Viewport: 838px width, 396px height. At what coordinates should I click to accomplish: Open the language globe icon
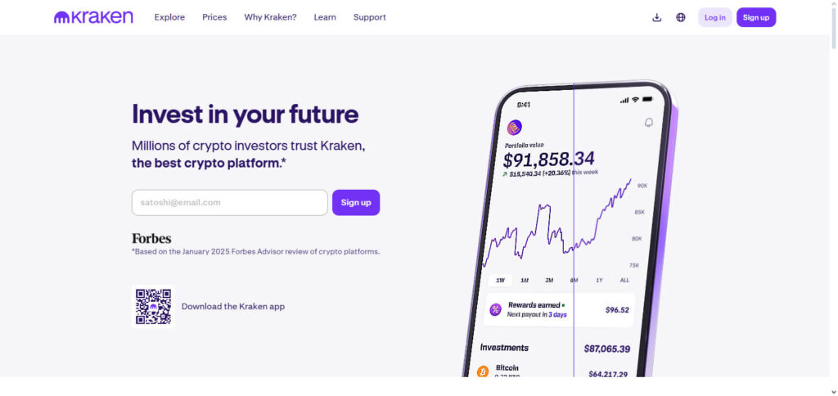click(x=681, y=17)
